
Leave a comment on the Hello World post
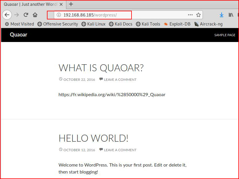[x=120, y=150]
